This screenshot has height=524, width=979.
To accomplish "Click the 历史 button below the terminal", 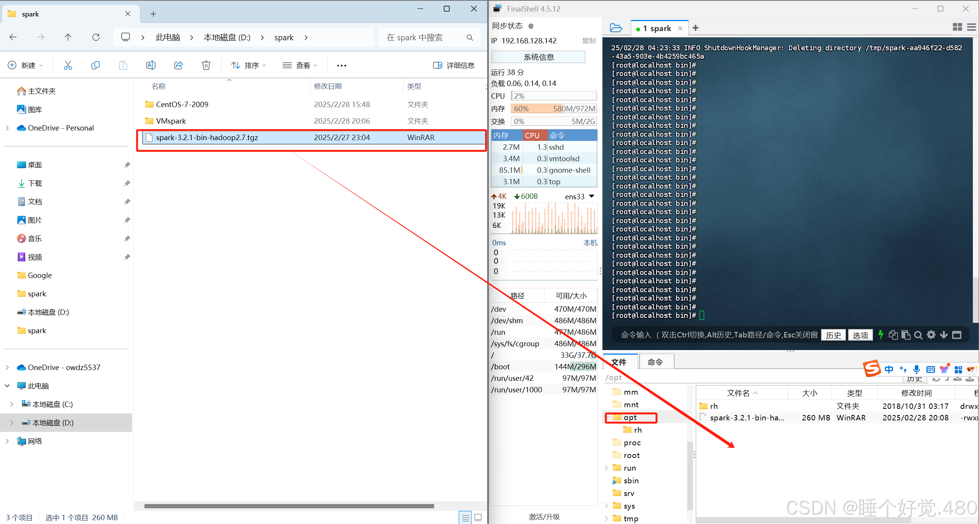I will pyautogui.click(x=833, y=335).
